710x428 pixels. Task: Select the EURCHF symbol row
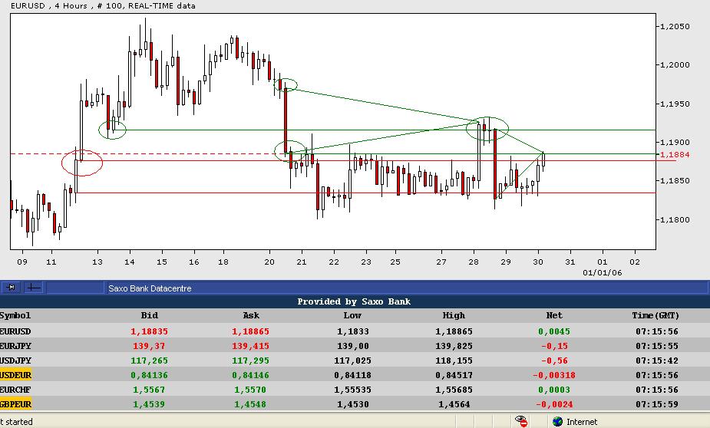355,389
